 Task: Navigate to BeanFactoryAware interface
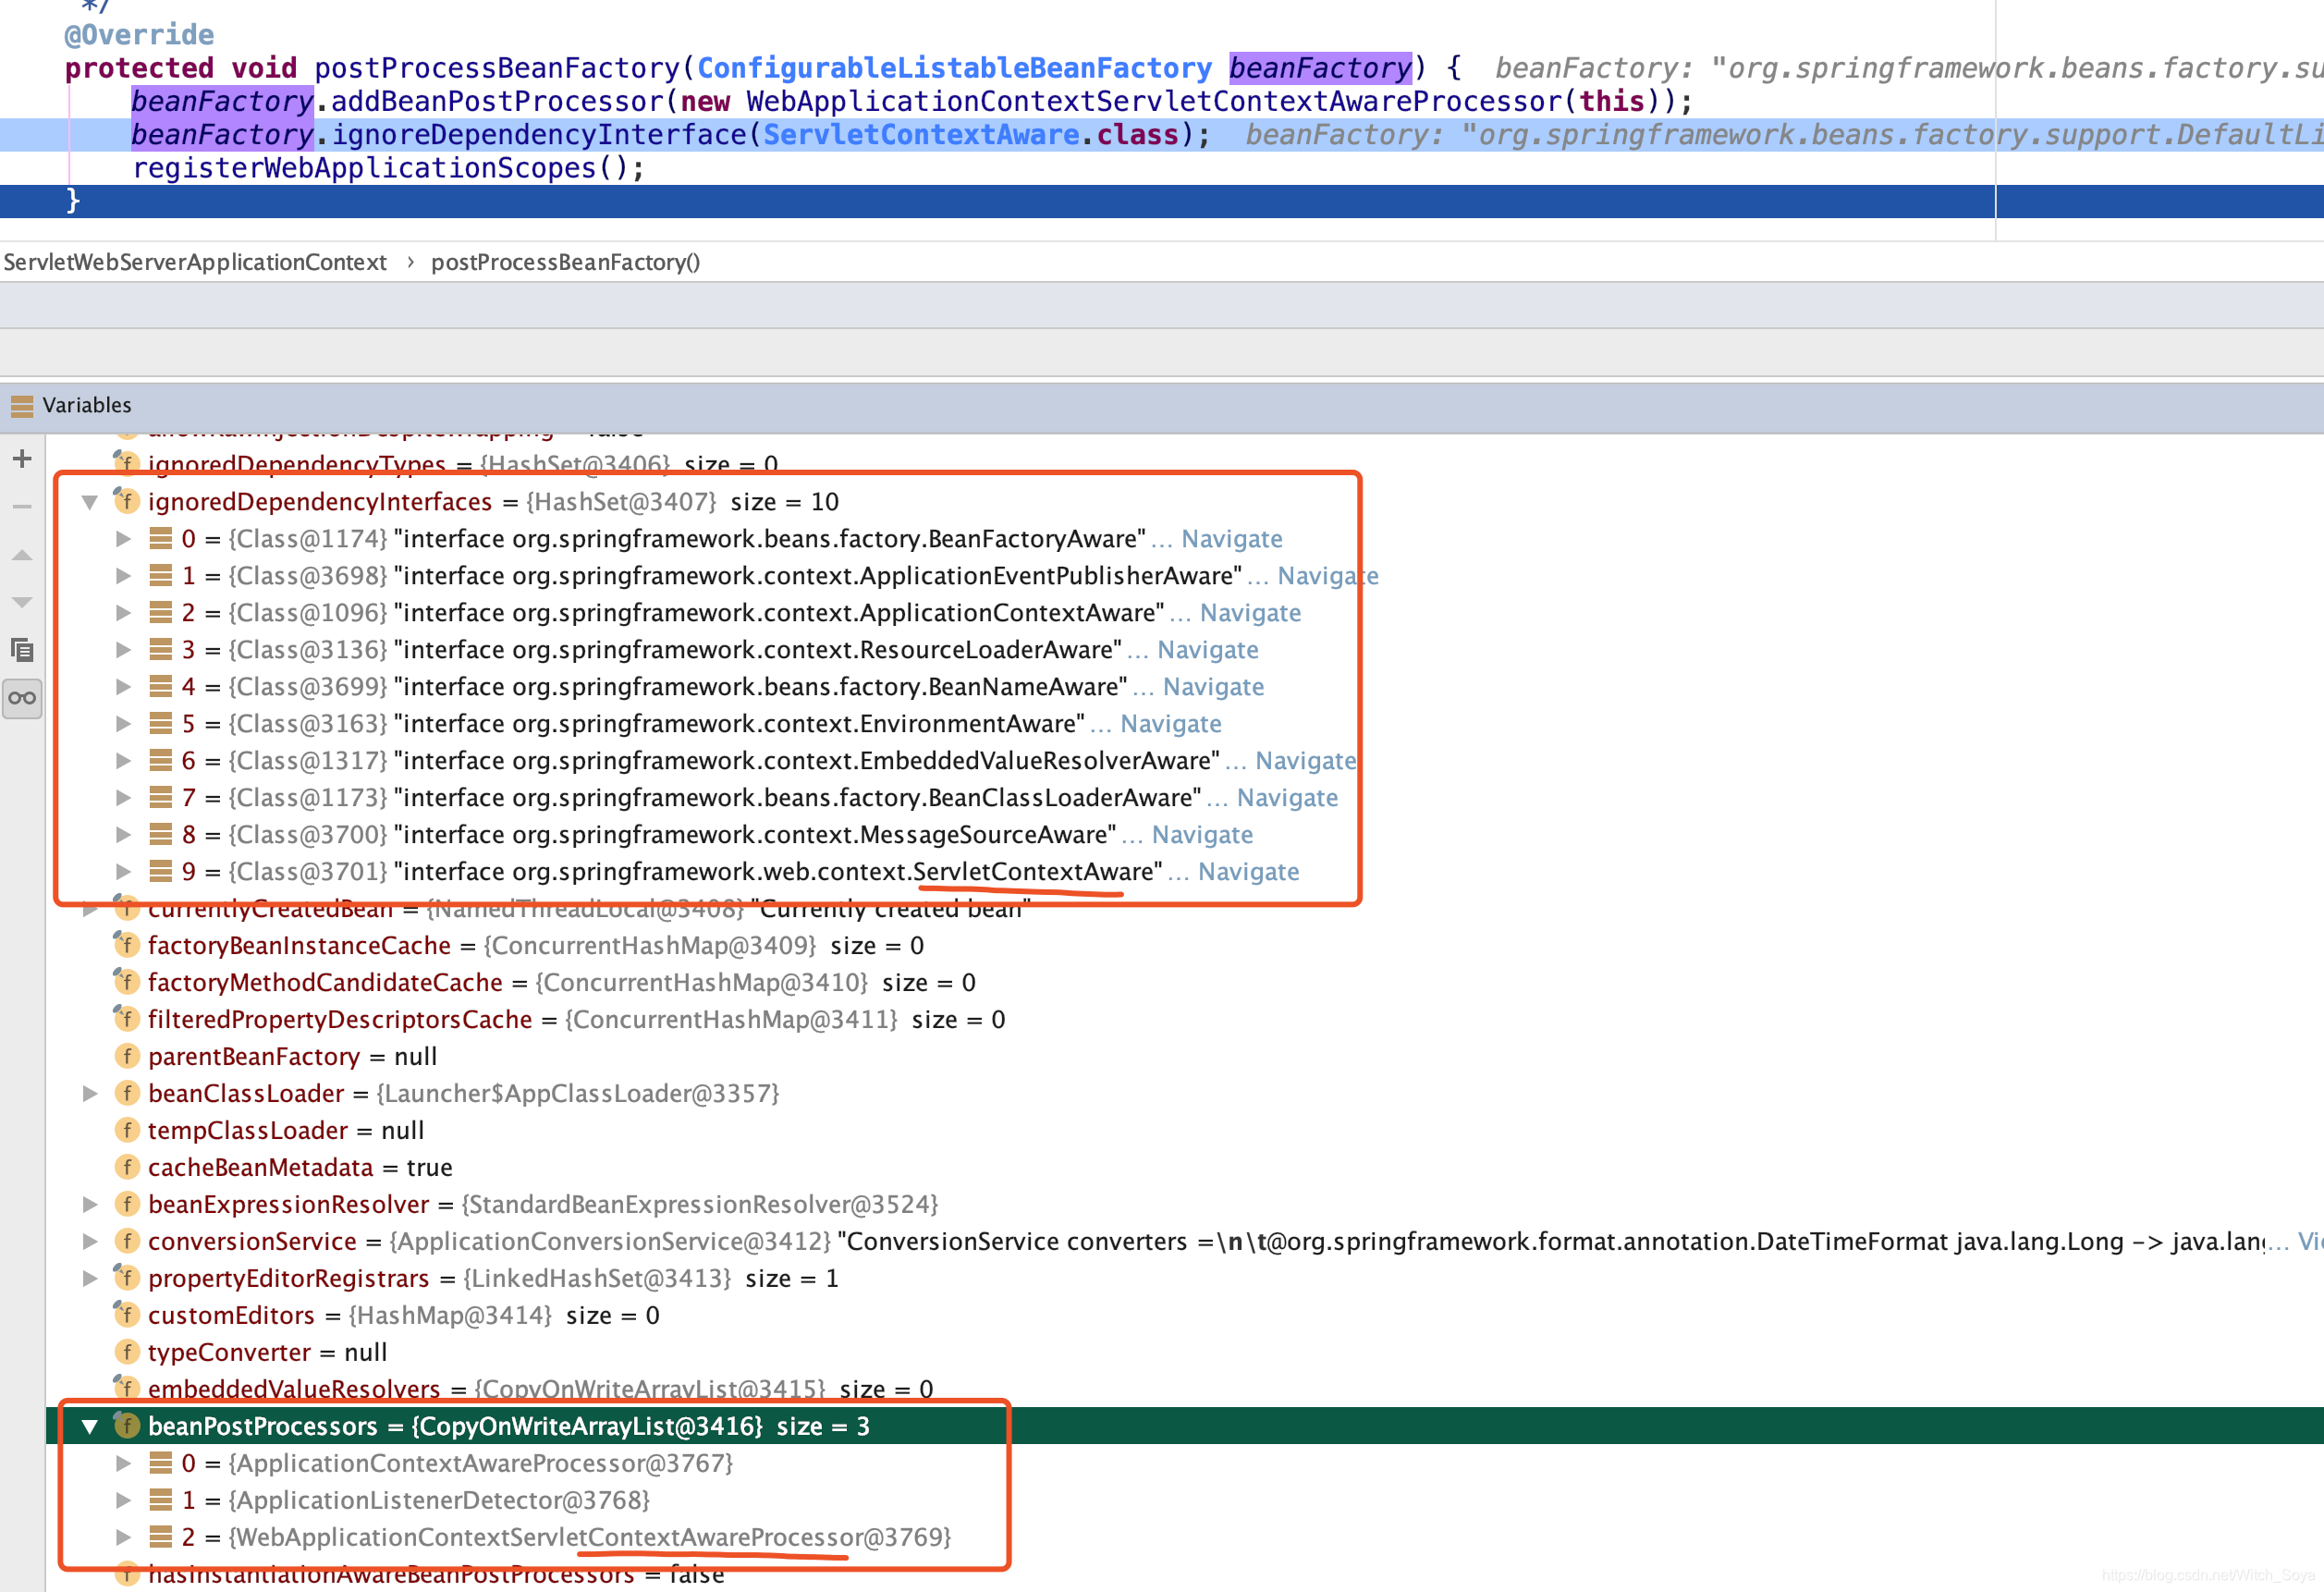click(x=1232, y=539)
